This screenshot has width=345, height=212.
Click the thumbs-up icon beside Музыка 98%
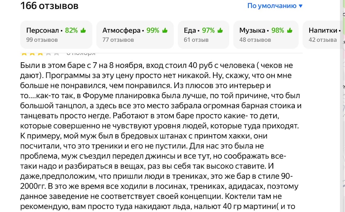point(290,30)
